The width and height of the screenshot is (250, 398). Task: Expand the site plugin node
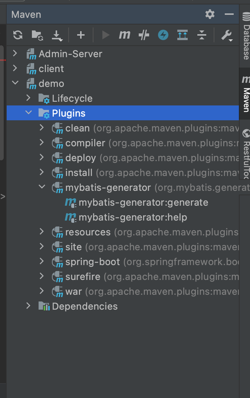click(x=42, y=246)
